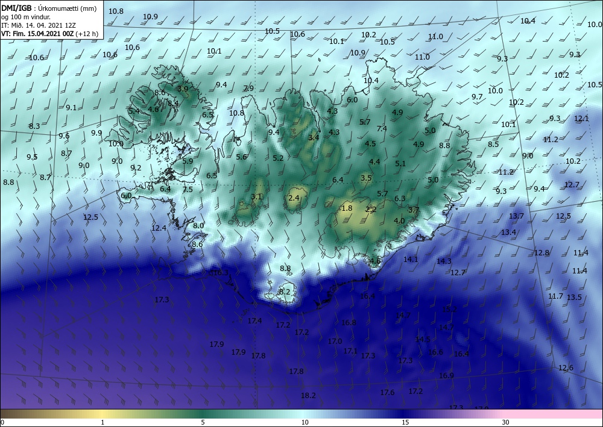Click the map value '17.4'
The image size is (603, 427).
click(254, 320)
